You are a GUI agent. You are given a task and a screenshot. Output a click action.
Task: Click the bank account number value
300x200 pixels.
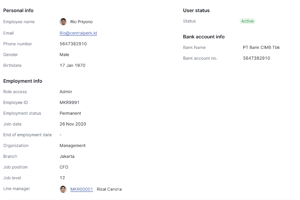[256, 58]
